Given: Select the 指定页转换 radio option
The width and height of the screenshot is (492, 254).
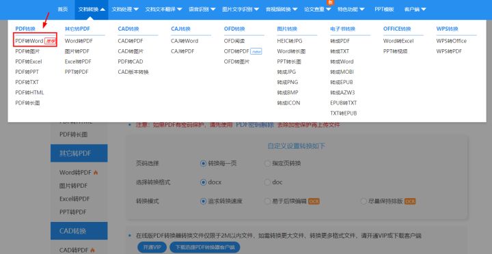Looking at the screenshot, I should 267,163.
